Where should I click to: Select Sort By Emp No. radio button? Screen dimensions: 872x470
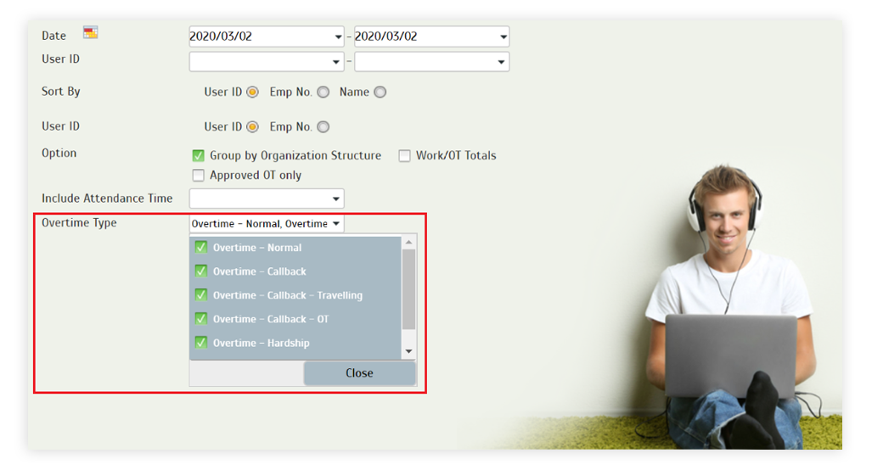coord(323,92)
